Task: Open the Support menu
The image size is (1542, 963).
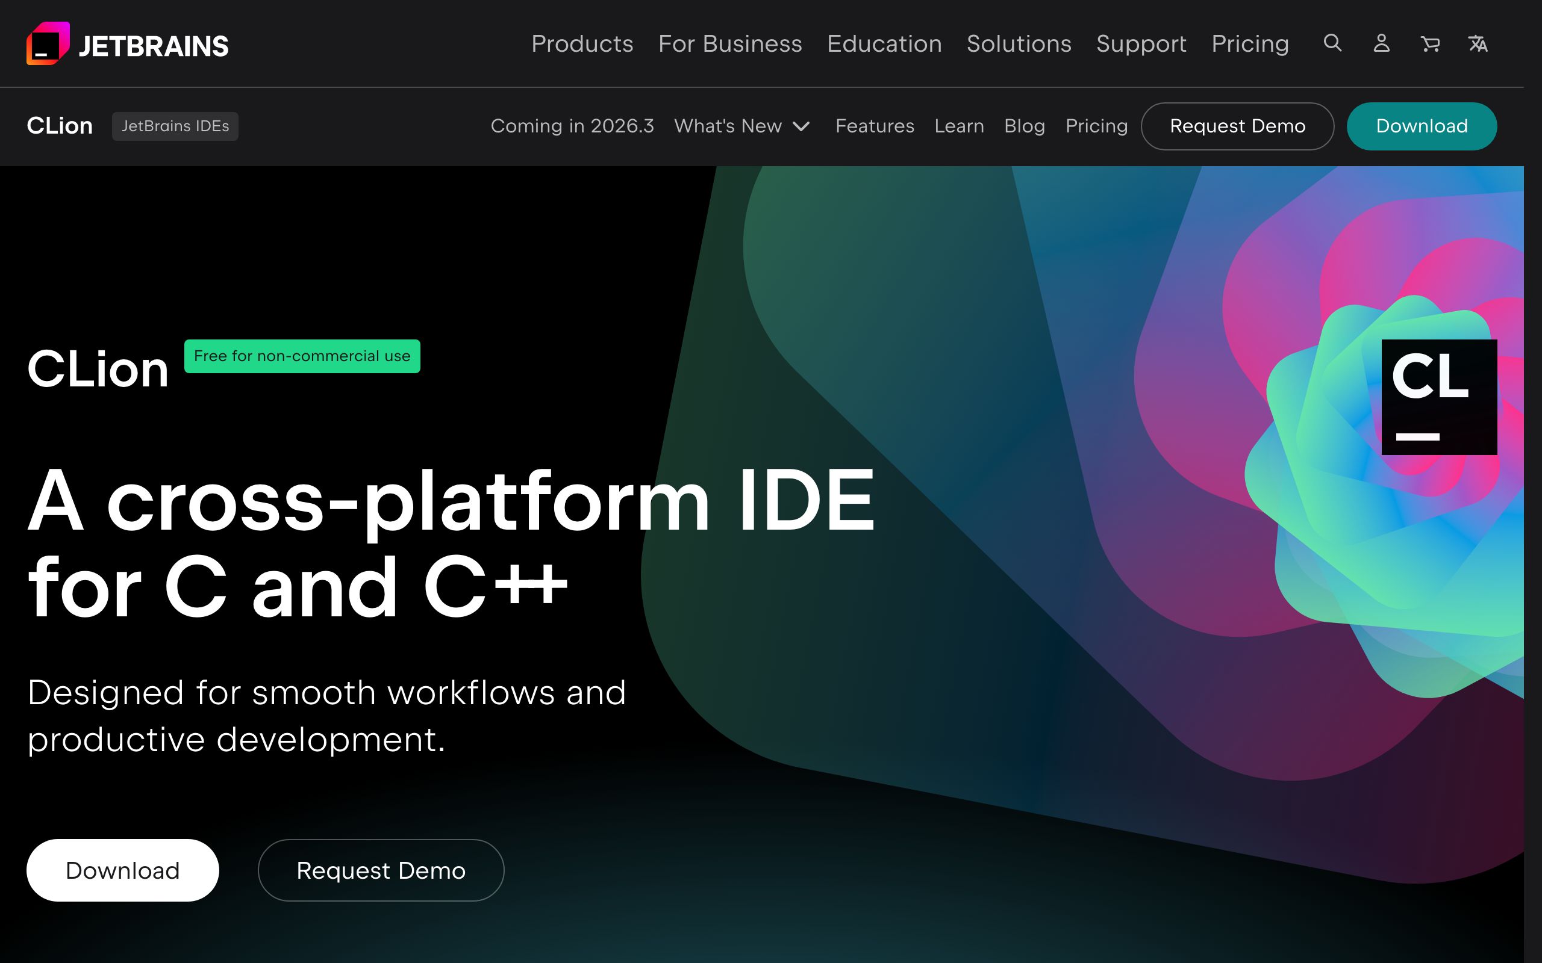Action: point(1141,44)
